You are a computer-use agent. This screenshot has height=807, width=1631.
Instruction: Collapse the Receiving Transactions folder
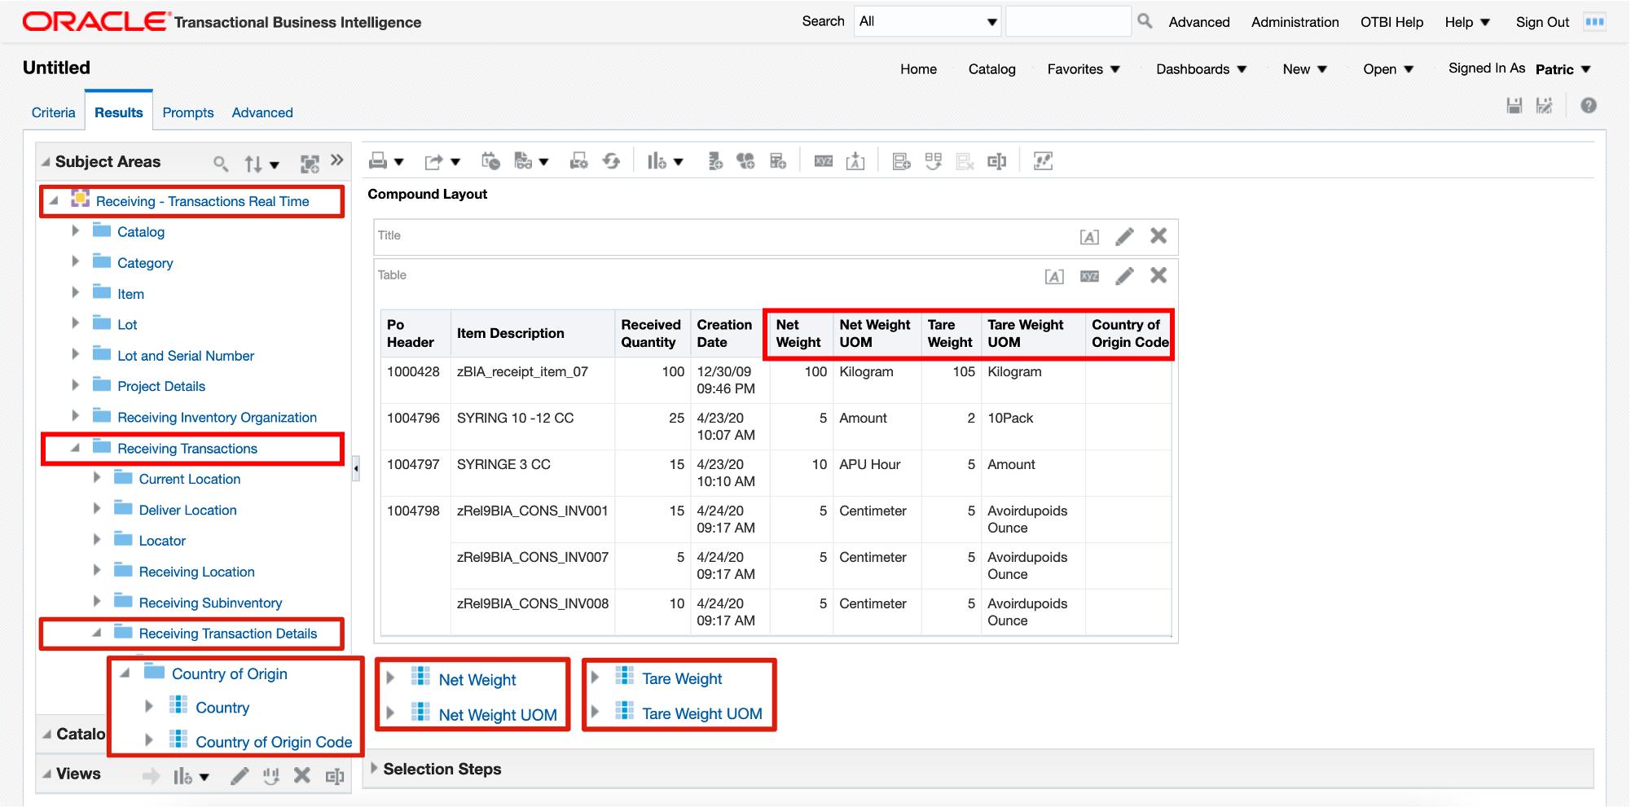75,448
